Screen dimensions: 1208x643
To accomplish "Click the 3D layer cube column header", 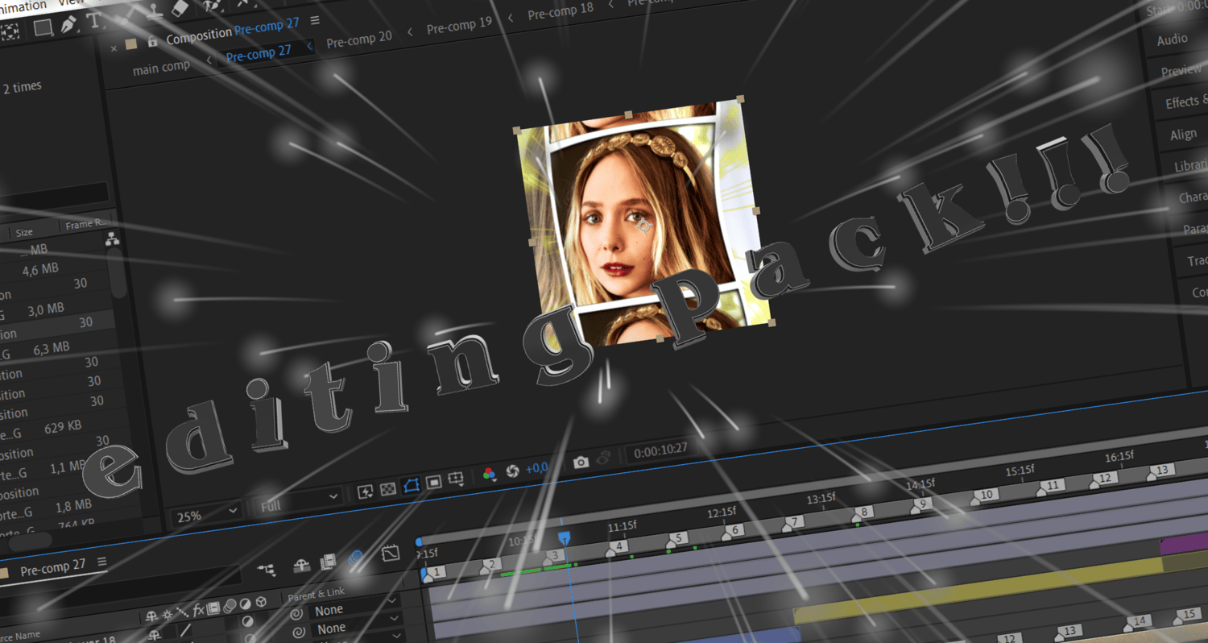I will click(260, 603).
